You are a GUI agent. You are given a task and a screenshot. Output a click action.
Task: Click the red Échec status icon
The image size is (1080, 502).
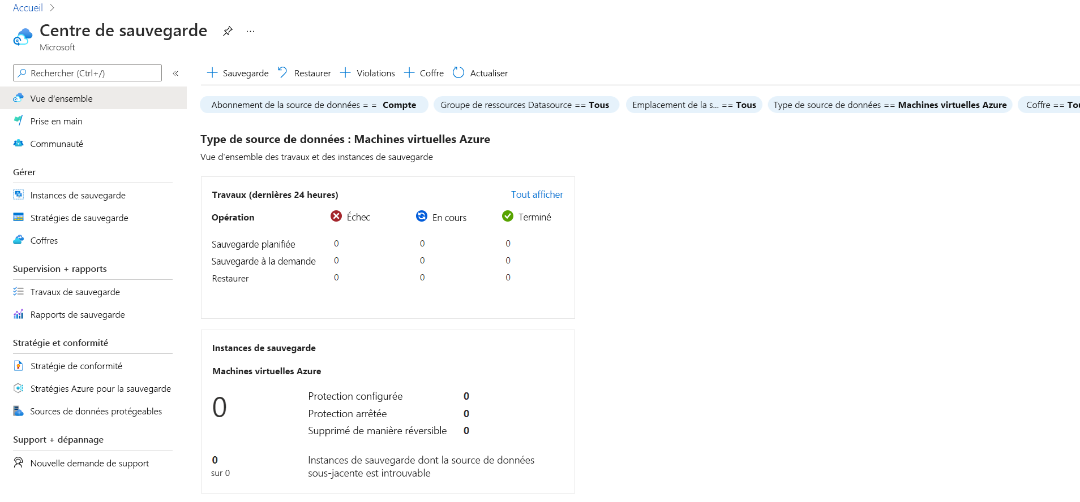(x=336, y=216)
